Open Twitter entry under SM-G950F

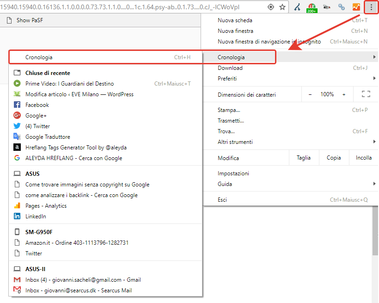(105, 254)
